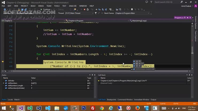This screenshot has width=198, height=111.
Task: Switch to the Breakpoints tab
Action: pos(112,100)
